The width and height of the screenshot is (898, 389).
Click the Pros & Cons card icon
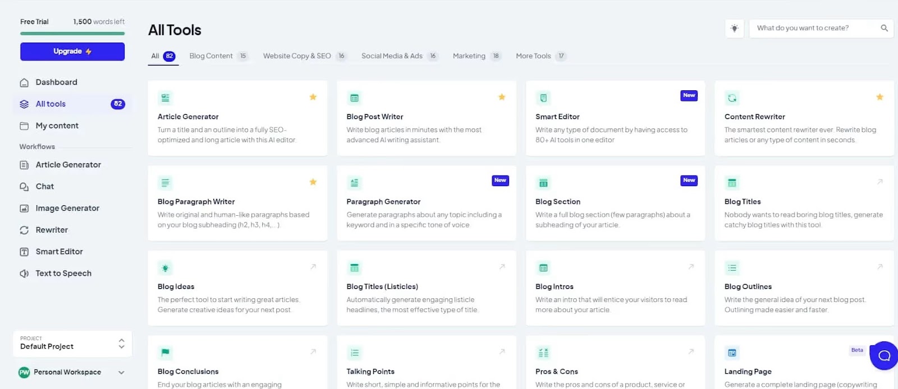coord(543,353)
